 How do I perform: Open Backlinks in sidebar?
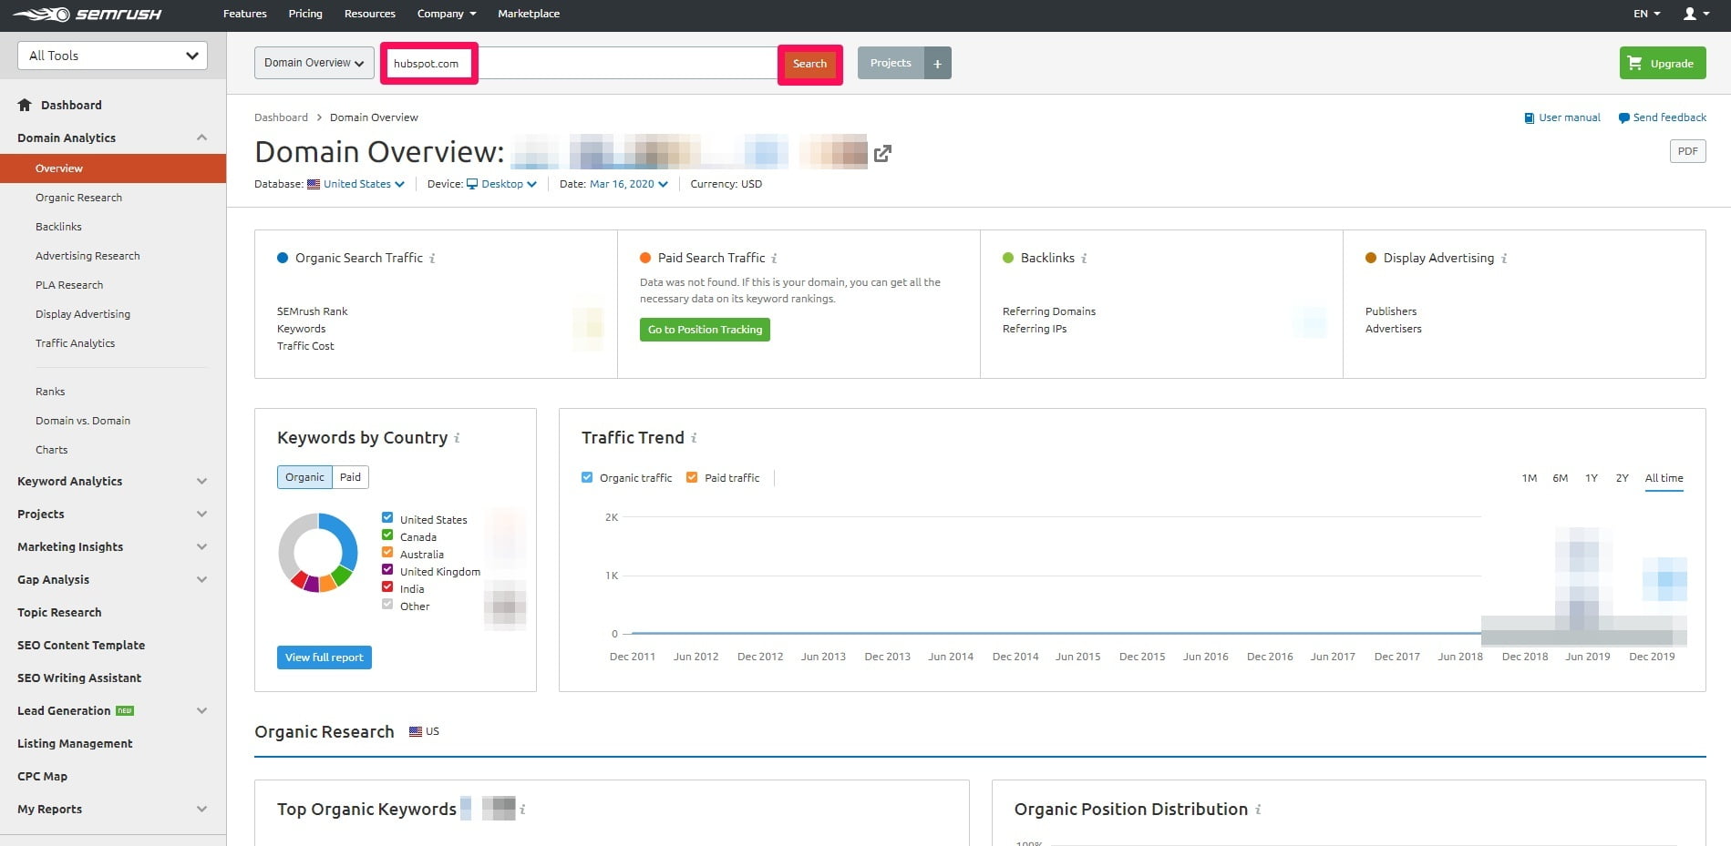pyautogui.click(x=58, y=227)
